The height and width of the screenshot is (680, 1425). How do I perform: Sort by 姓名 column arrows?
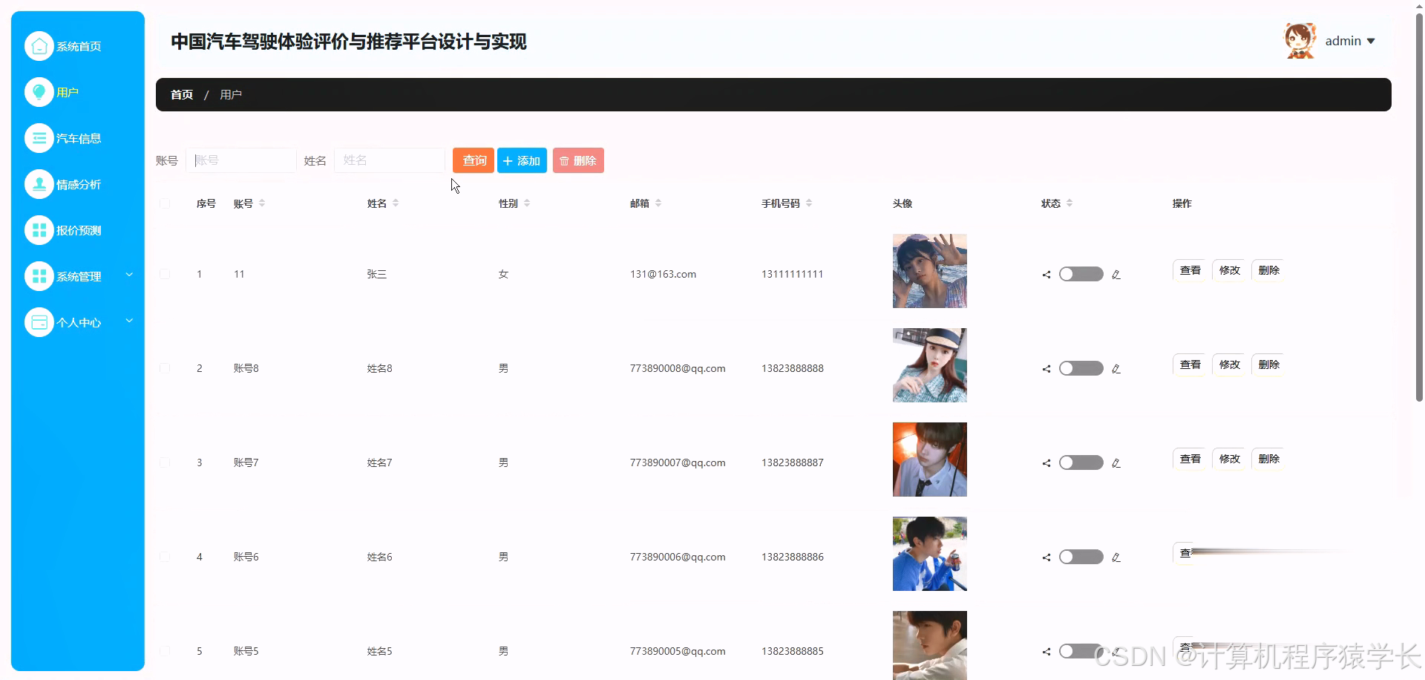pyautogui.click(x=396, y=203)
